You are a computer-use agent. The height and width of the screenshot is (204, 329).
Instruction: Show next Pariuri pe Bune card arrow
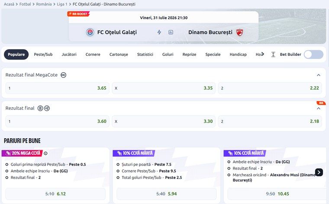pyautogui.click(x=319, y=172)
